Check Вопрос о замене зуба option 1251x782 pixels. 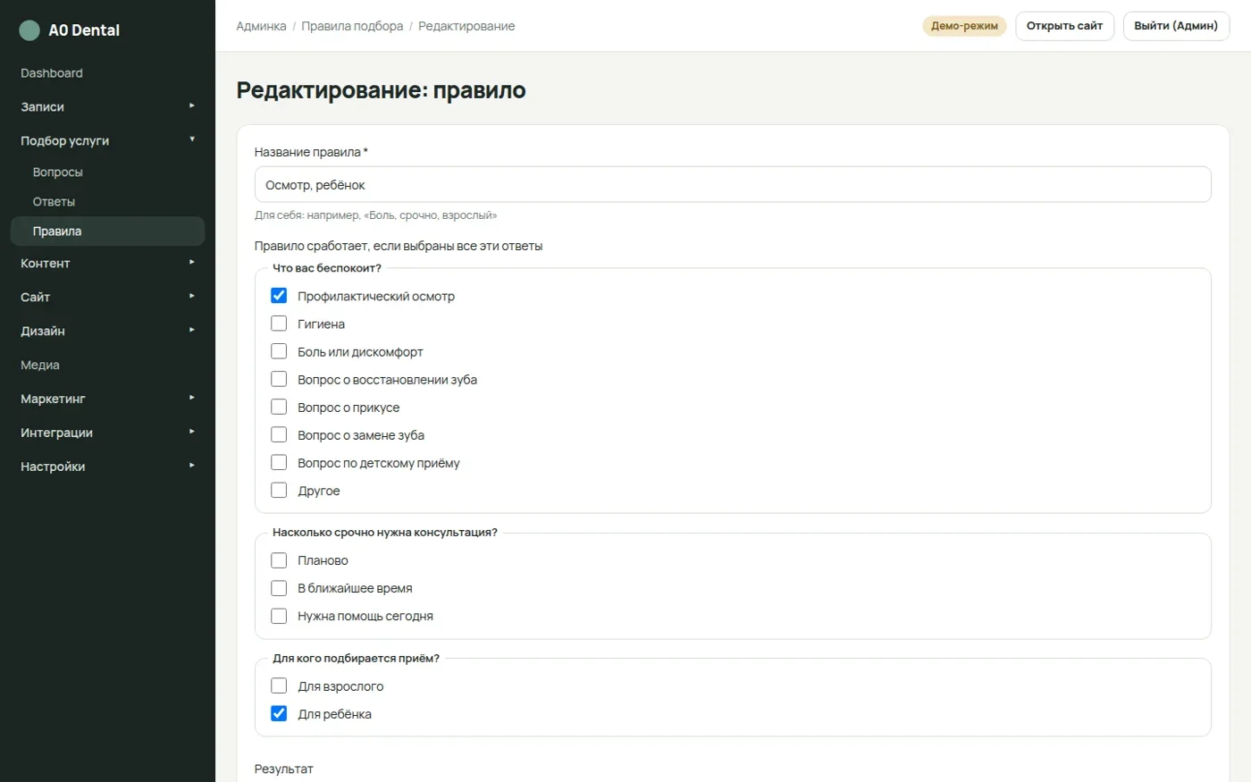(279, 434)
